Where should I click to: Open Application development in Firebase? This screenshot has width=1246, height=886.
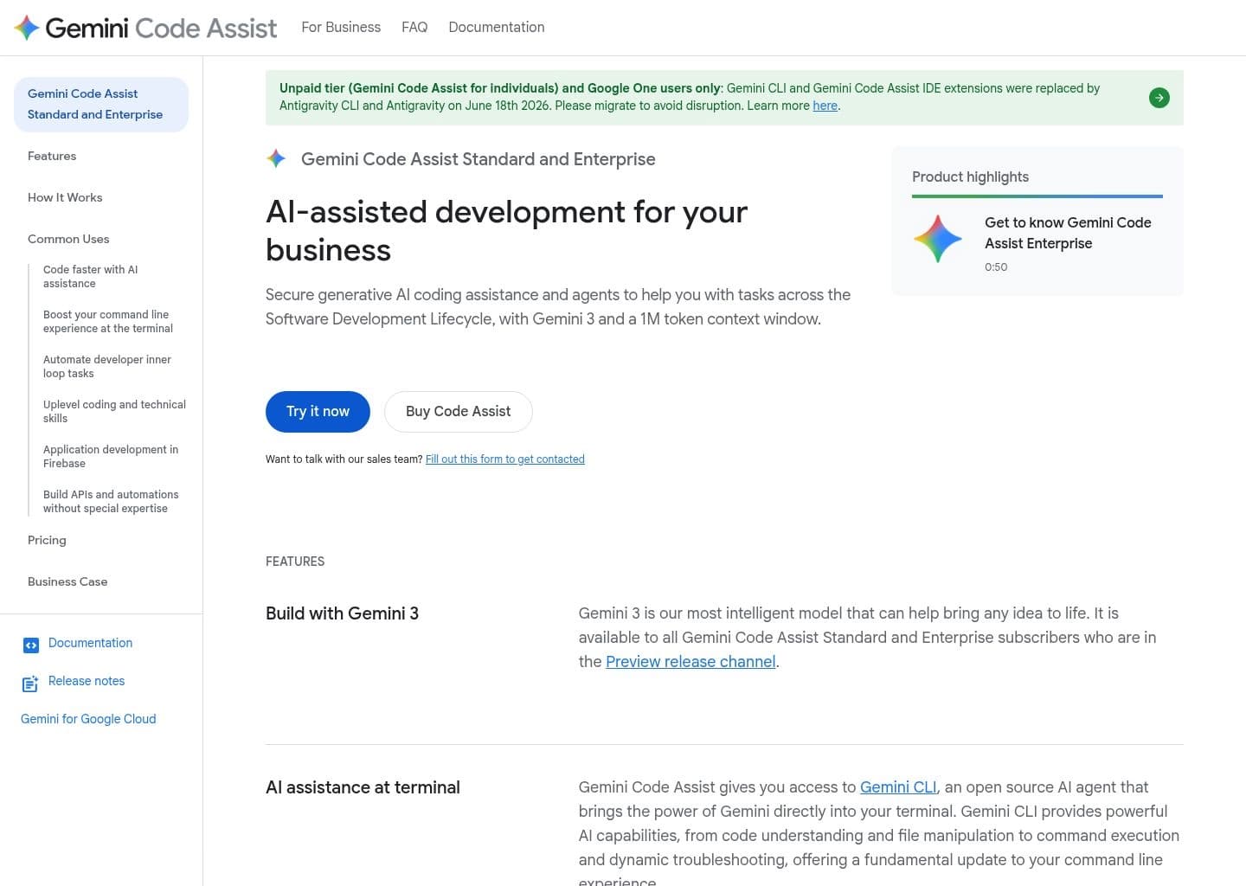[x=111, y=457]
